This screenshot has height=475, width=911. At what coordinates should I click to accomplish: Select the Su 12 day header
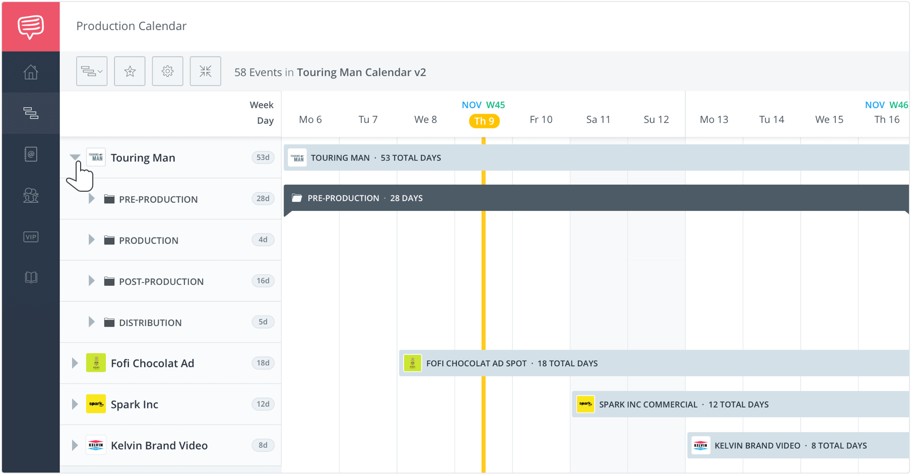657,120
